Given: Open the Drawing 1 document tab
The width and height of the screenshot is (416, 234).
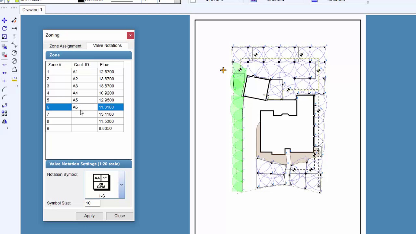Looking at the screenshot, I should (x=32, y=10).
